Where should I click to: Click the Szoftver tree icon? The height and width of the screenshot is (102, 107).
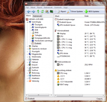coord(30,70)
